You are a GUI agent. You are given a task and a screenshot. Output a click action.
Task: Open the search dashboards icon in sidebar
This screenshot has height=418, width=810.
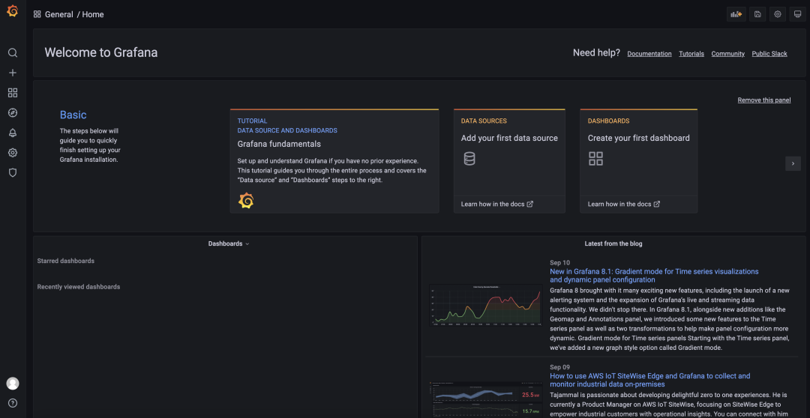(x=12, y=53)
